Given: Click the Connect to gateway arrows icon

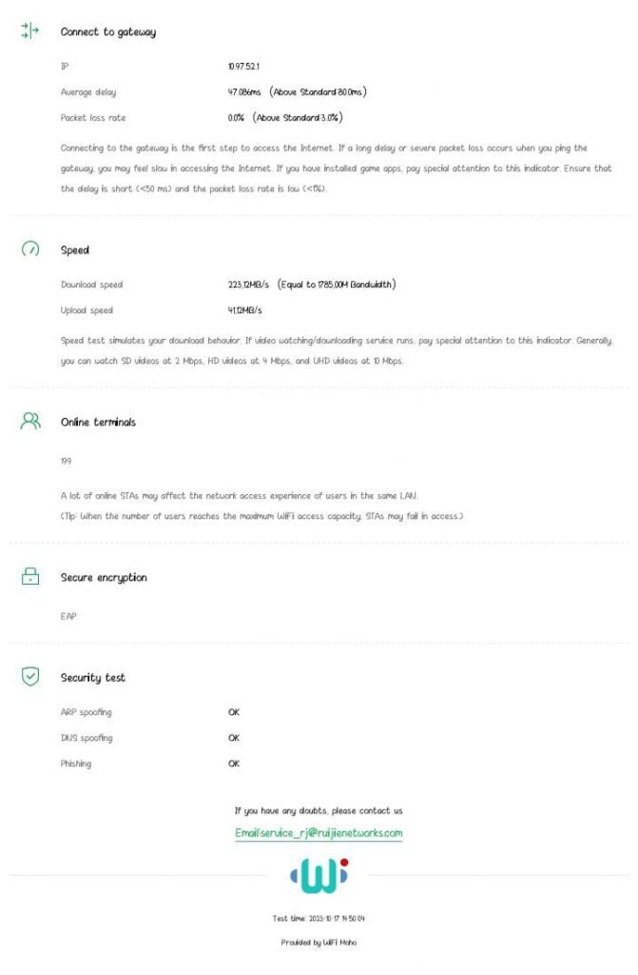Looking at the screenshot, I should (30, 31).
